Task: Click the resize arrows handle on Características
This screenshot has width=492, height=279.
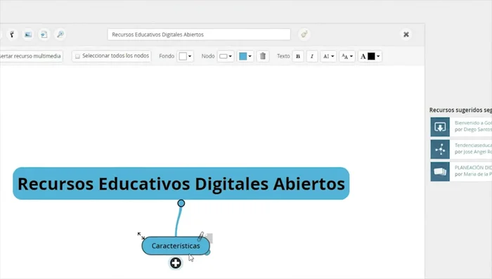Action: tap(141, 235)
